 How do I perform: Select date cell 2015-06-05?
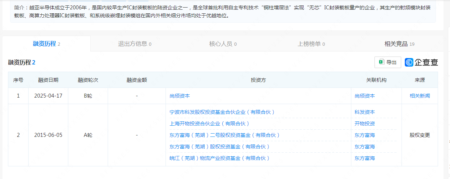(48, 135)
